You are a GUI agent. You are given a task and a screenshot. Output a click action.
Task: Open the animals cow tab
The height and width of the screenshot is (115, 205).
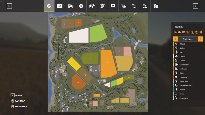tap(92, 6)
